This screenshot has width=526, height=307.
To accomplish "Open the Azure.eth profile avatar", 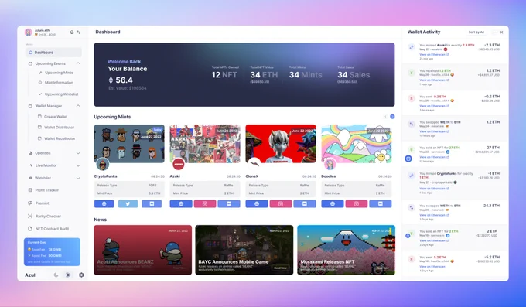I will [28, 32].
